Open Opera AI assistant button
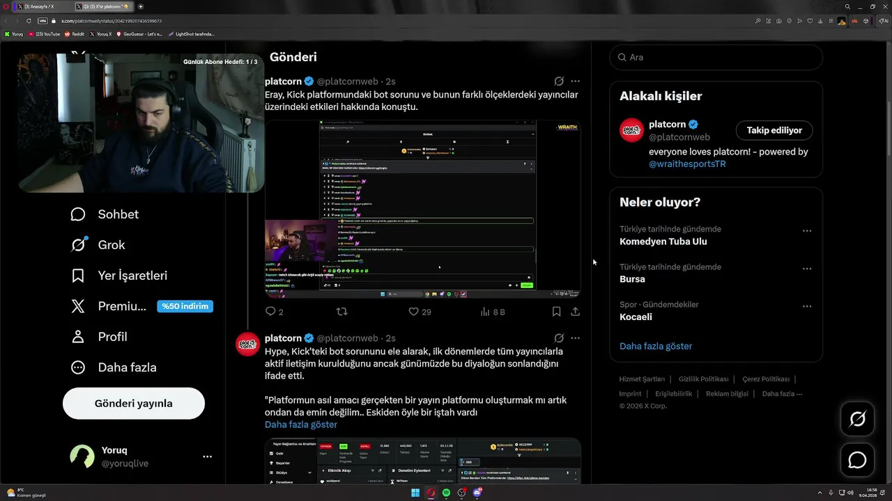The height and width of the screenshot is (501, 892). tap(884, 21)
